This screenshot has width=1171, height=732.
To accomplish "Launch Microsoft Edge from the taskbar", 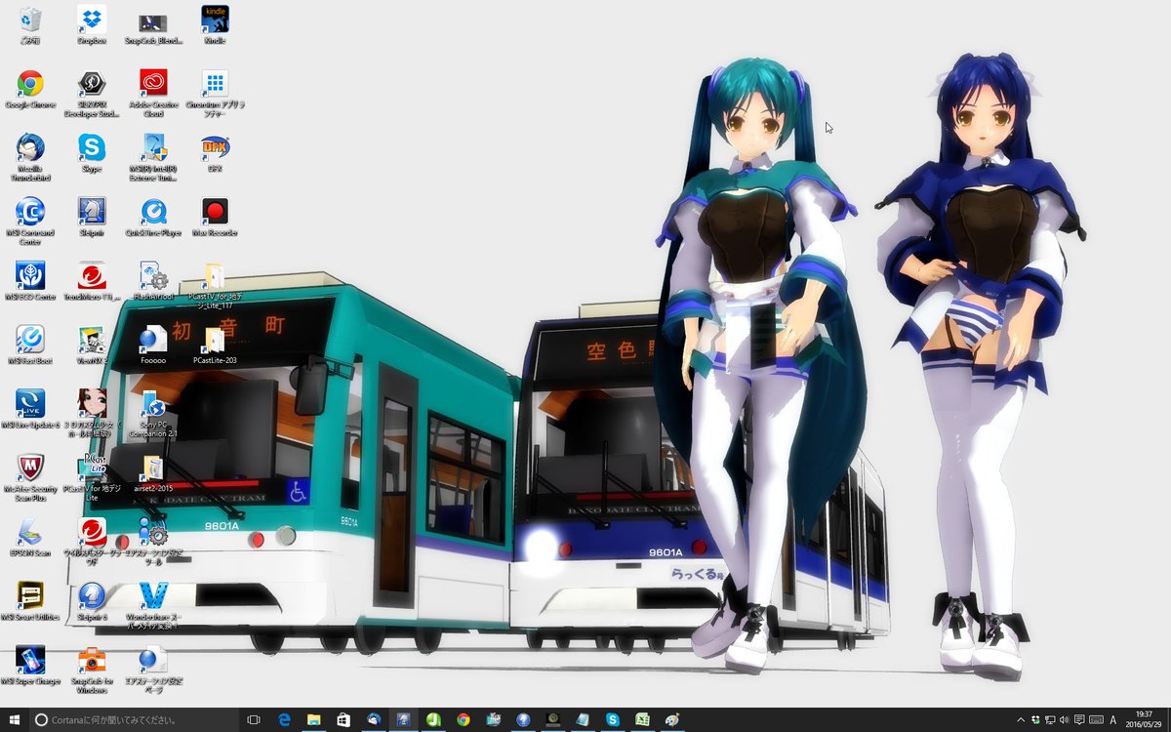I will [x=284, y=719].
